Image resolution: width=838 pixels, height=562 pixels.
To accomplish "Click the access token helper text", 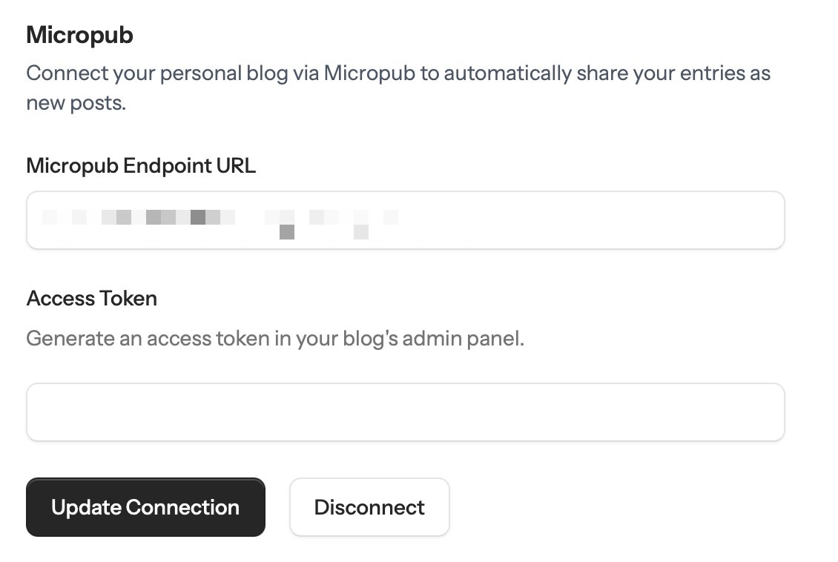I will (x=275, y=339).
